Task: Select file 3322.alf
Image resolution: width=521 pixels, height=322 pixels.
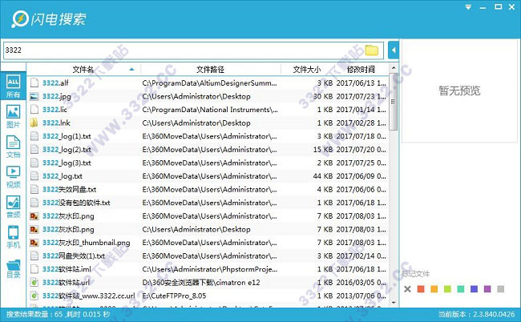Action: click(x=55, y=83)
